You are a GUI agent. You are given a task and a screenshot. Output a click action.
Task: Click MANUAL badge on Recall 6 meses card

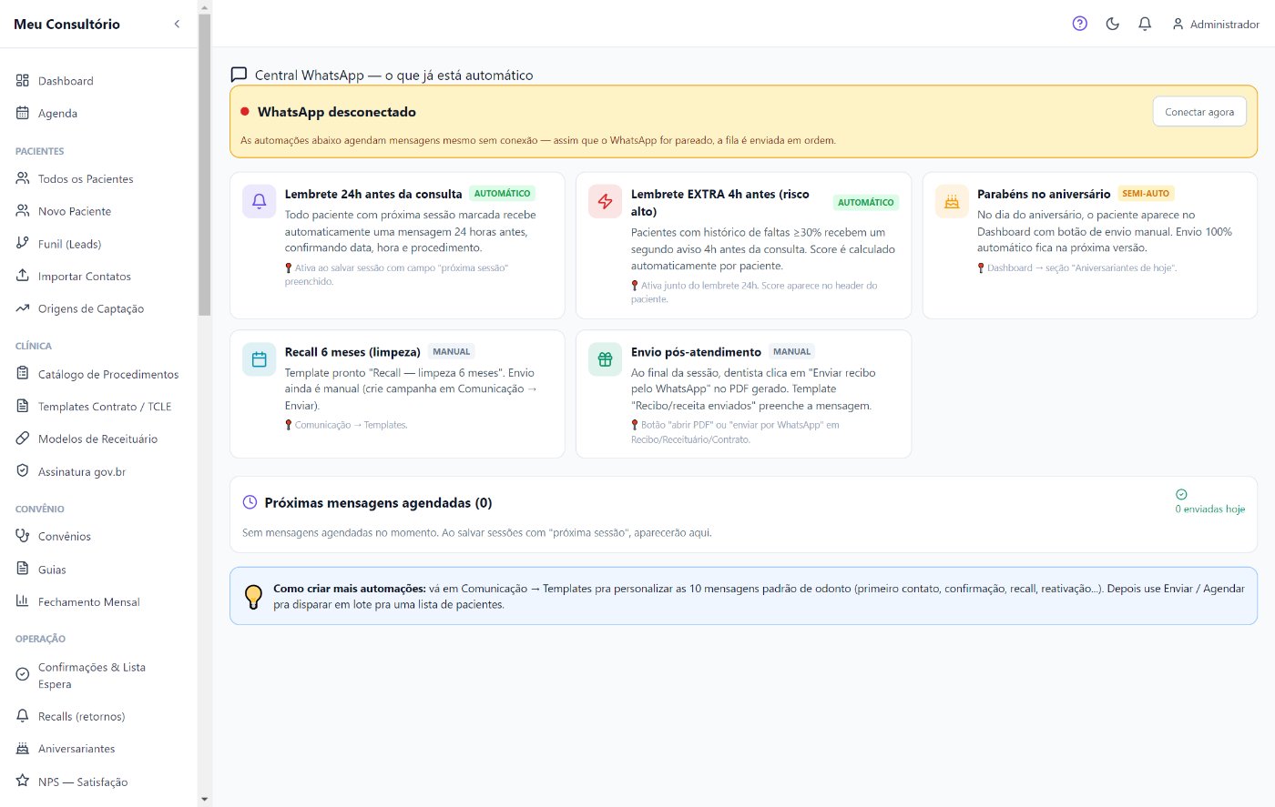coord(452,351)
